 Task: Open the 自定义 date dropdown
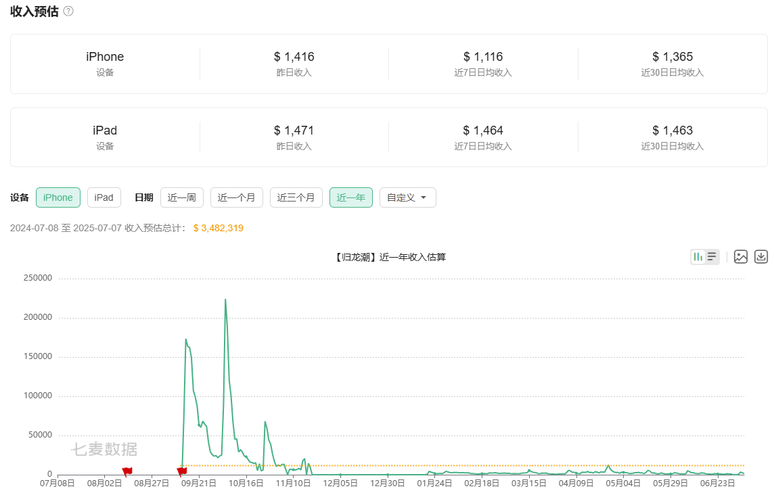(407, 197)
